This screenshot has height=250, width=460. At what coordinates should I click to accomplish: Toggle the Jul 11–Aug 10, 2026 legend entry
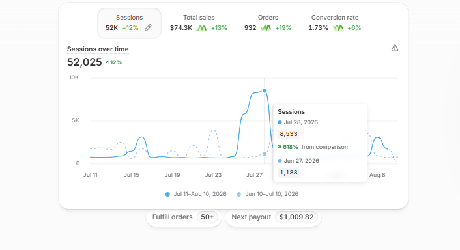196,194
